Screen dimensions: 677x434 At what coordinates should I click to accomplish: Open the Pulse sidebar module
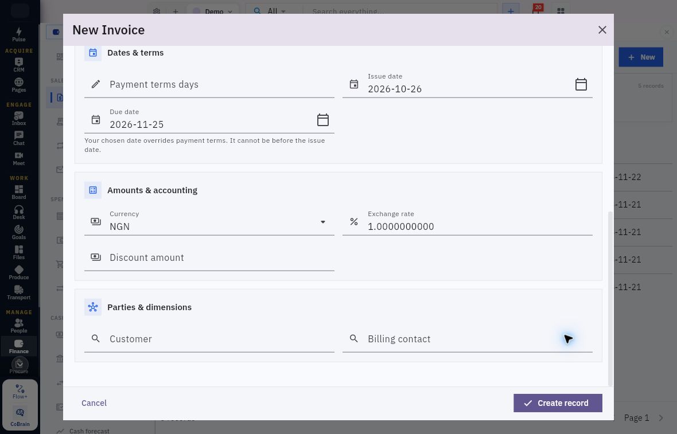point(18,34)
